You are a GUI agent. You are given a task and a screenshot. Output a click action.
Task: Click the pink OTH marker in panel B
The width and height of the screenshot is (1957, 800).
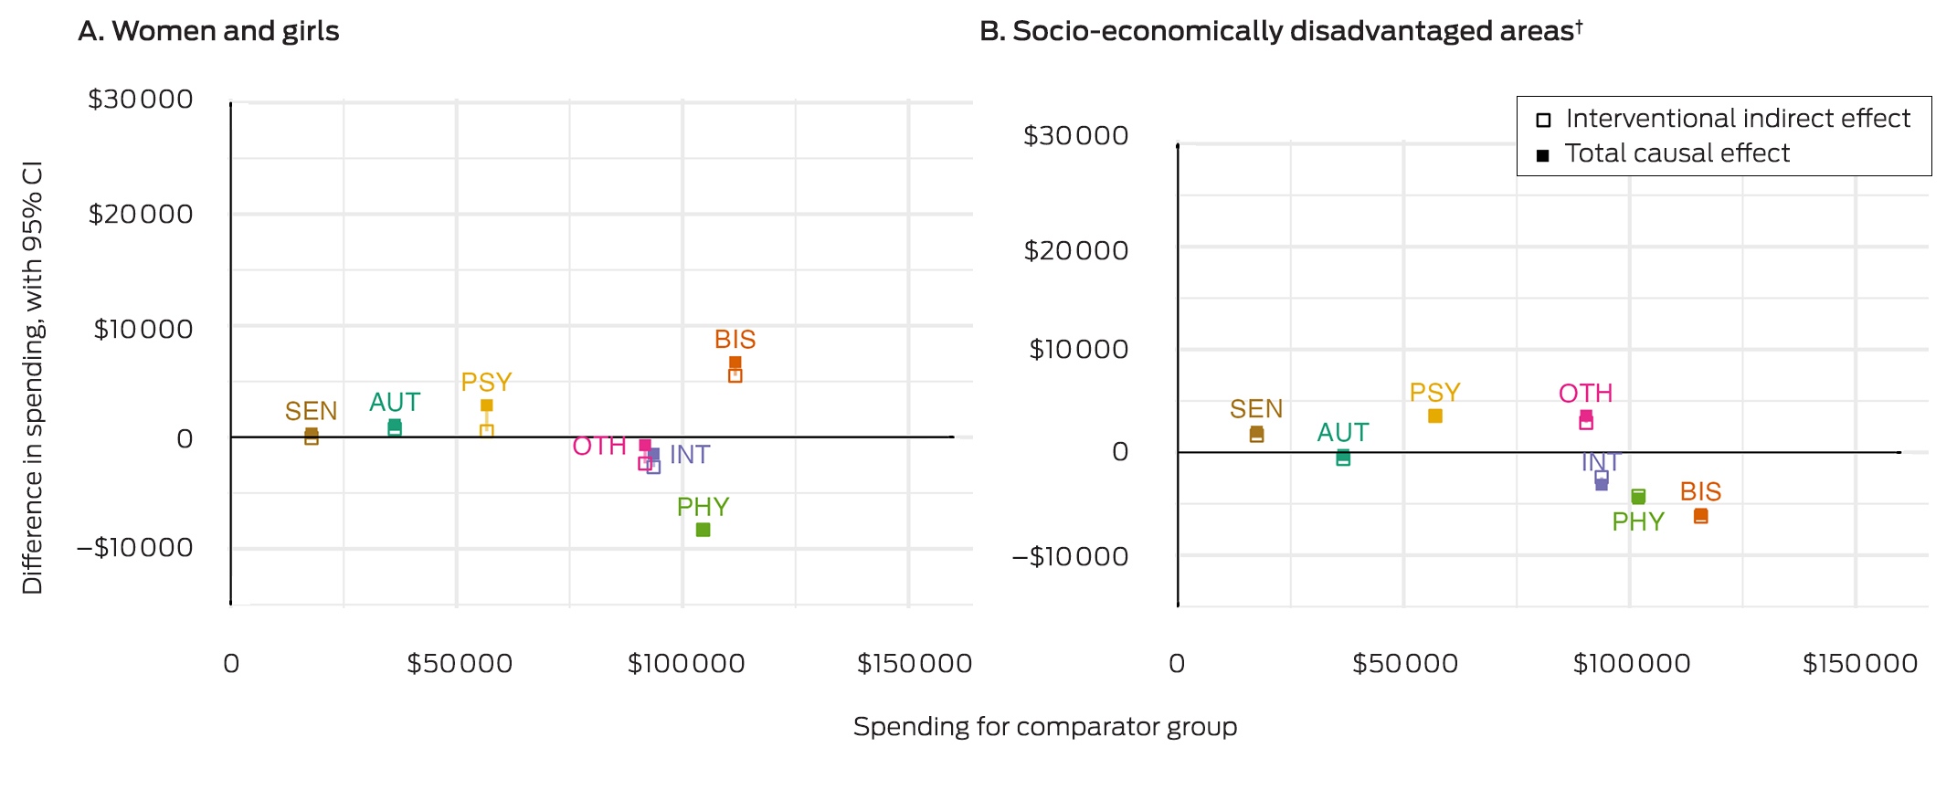click(1586, 419)
